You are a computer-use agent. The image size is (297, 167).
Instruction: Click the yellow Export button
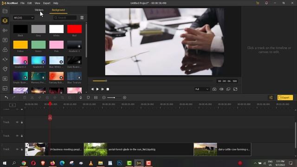(285, 97)
